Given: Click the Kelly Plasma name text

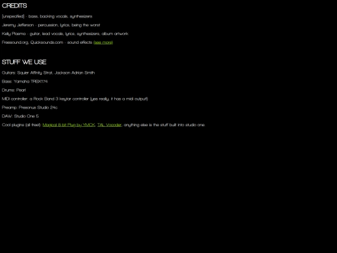Looking at the screenshot, I should [14, 34].
